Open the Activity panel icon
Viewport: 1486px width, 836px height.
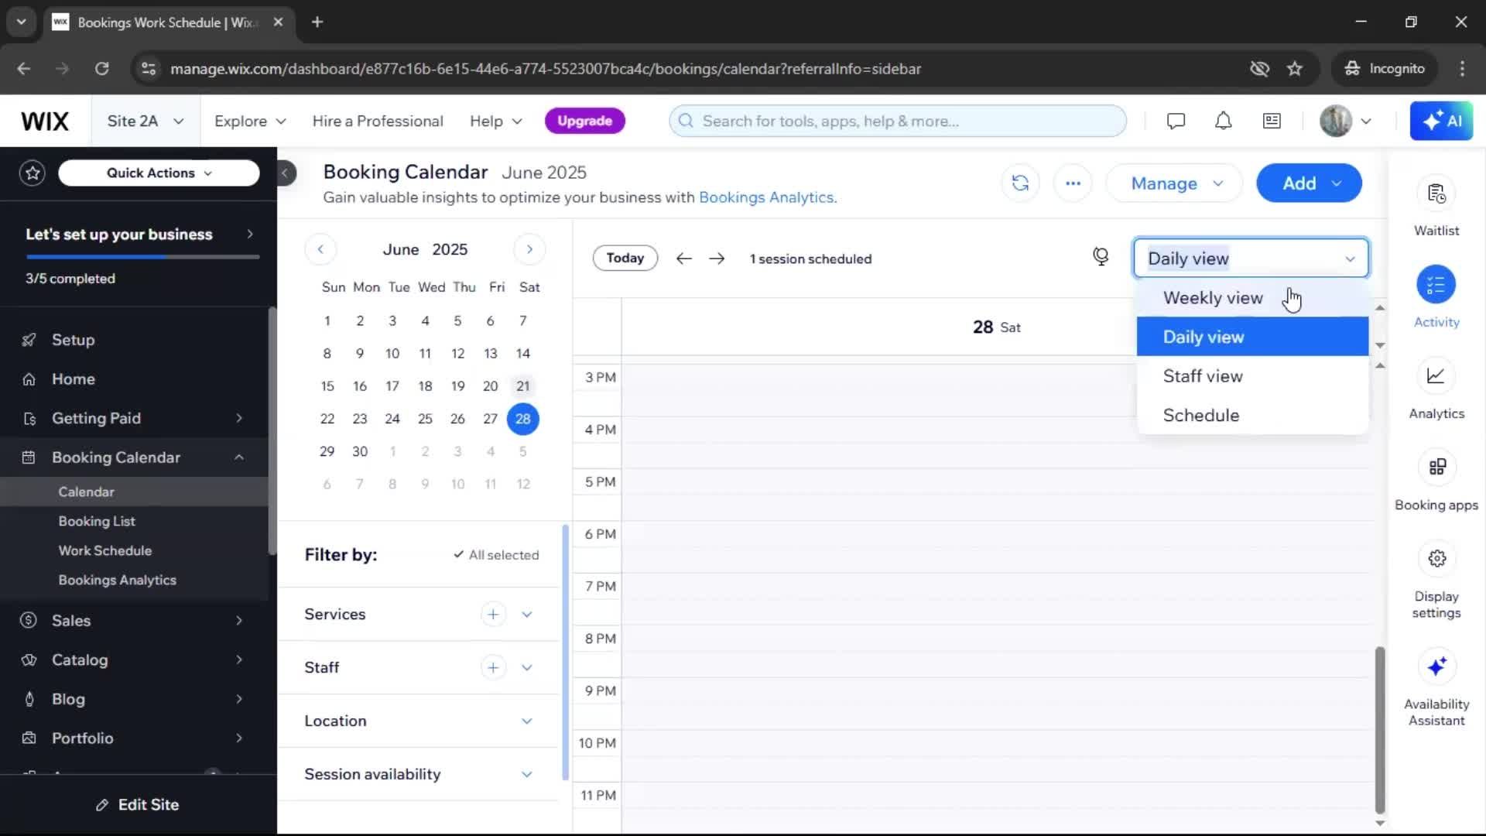click(x=1436, y=285)
